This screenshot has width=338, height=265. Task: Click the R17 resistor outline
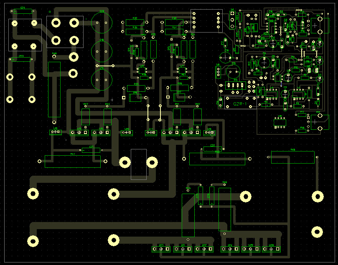click(x=302, y=115)
